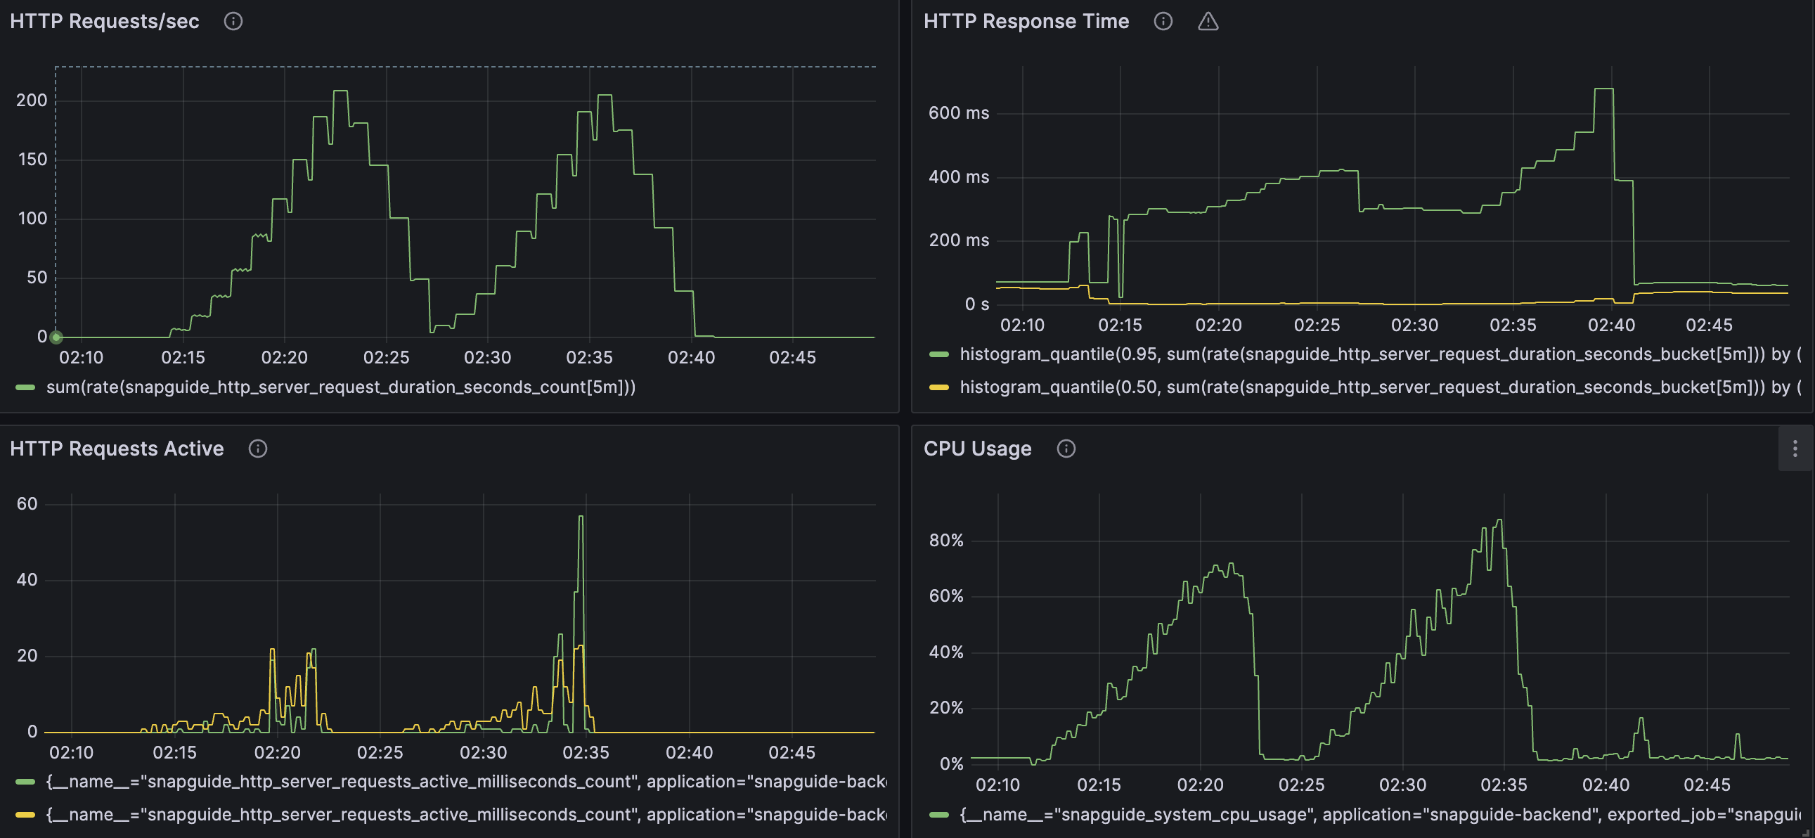Click green data point at origin of Requests/sec
The width and height of the screenshot is (1815, 838).
[56, 337]
